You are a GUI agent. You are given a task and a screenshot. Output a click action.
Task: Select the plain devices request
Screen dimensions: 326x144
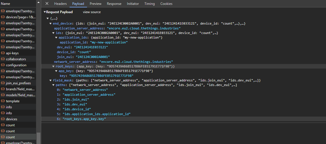tap(18, 119)
